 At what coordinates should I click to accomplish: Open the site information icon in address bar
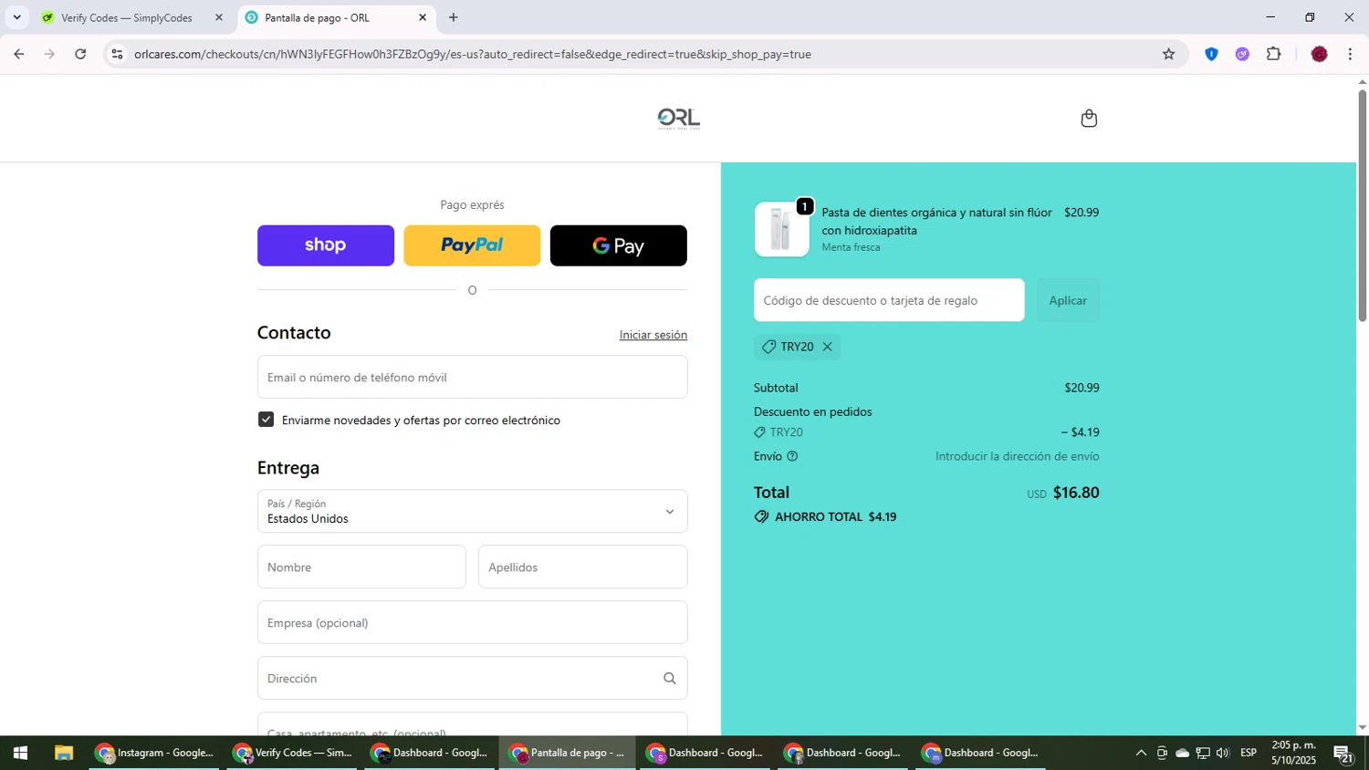click(117, 54)
